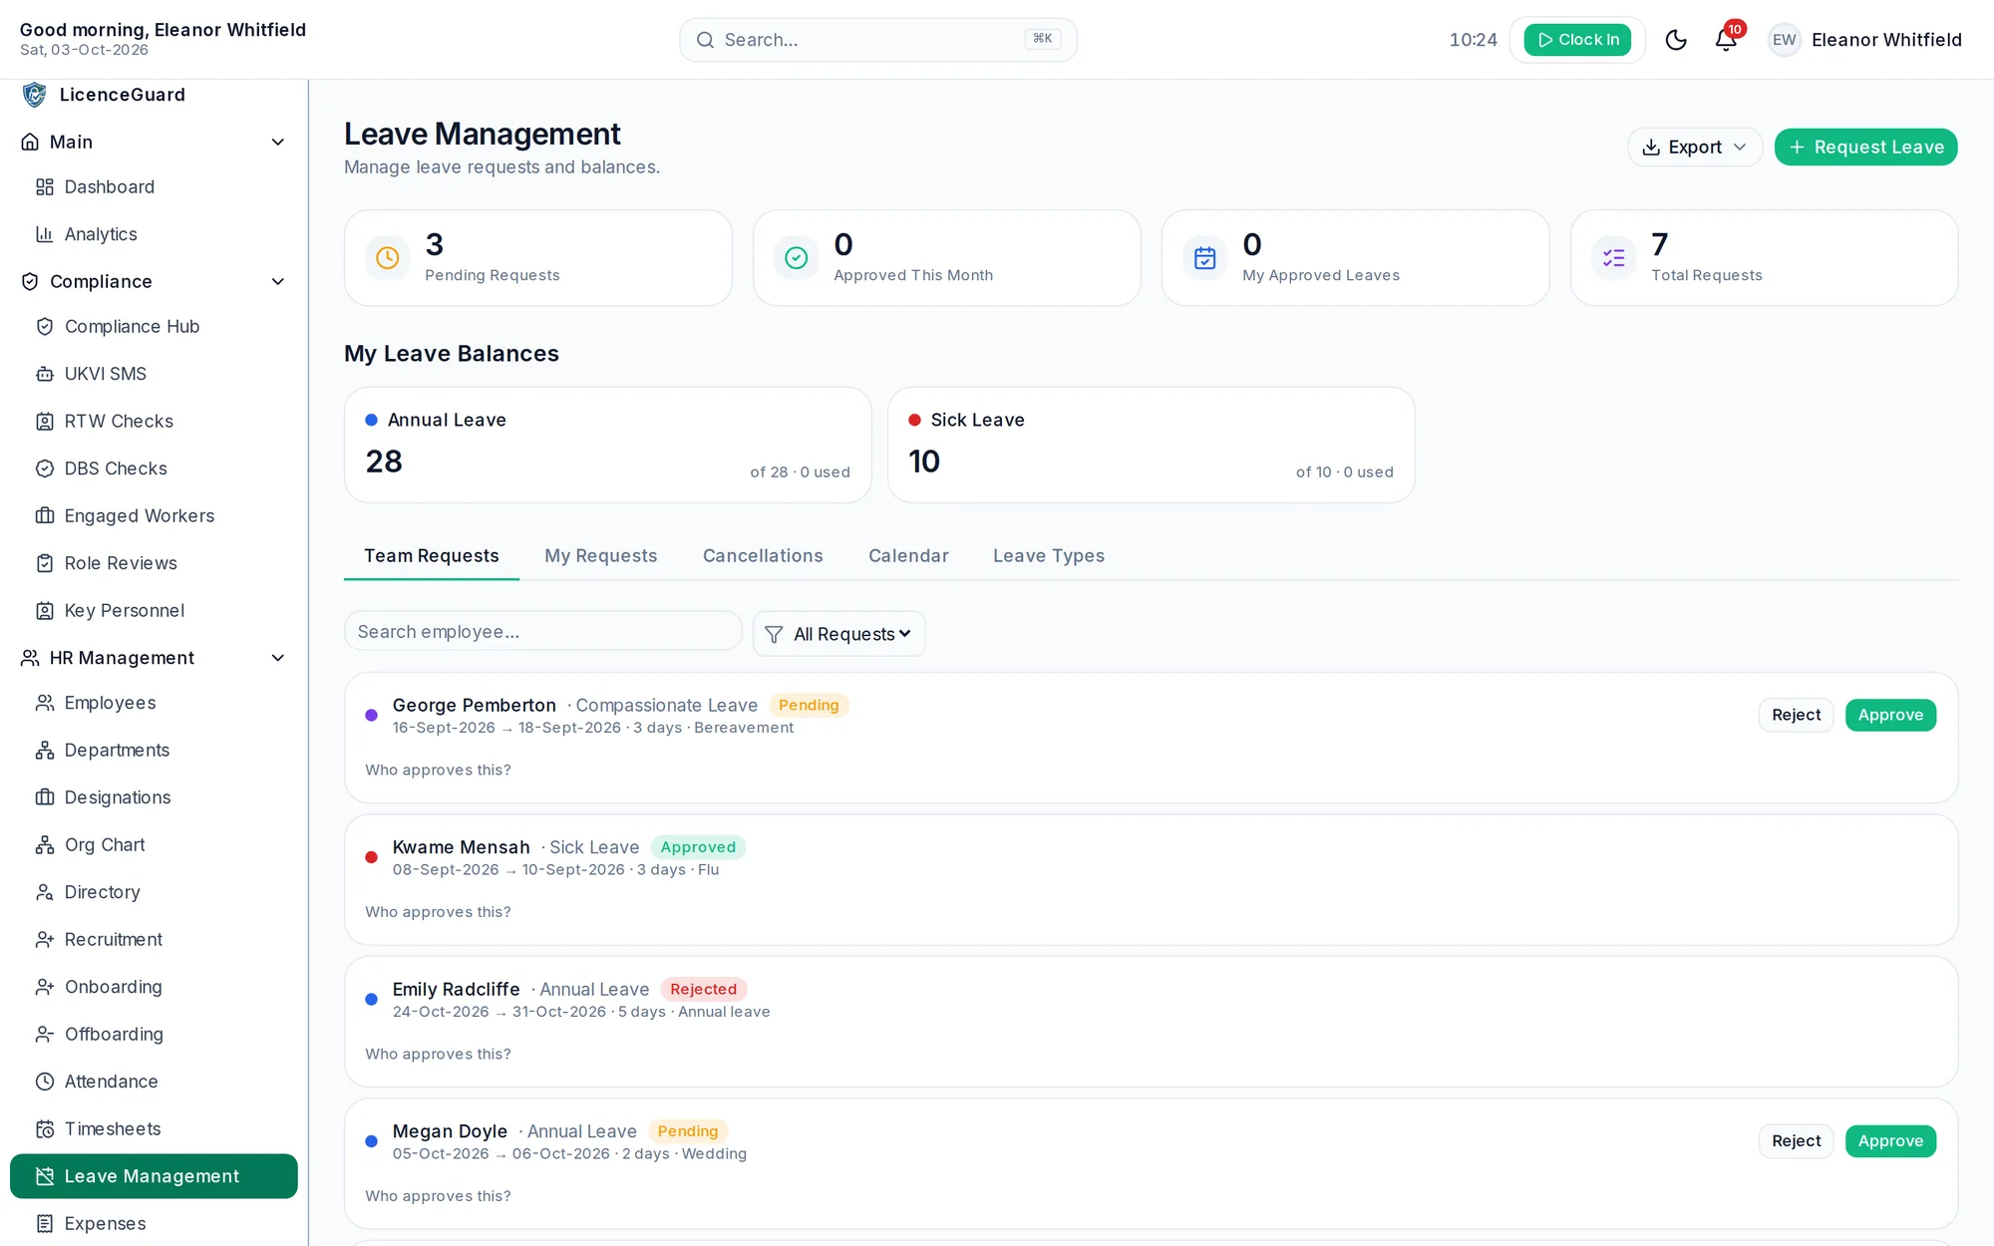Open Engaged Workers sidebar item
The height and width of the screenshot is (1246, 1994).
point(154,516)
